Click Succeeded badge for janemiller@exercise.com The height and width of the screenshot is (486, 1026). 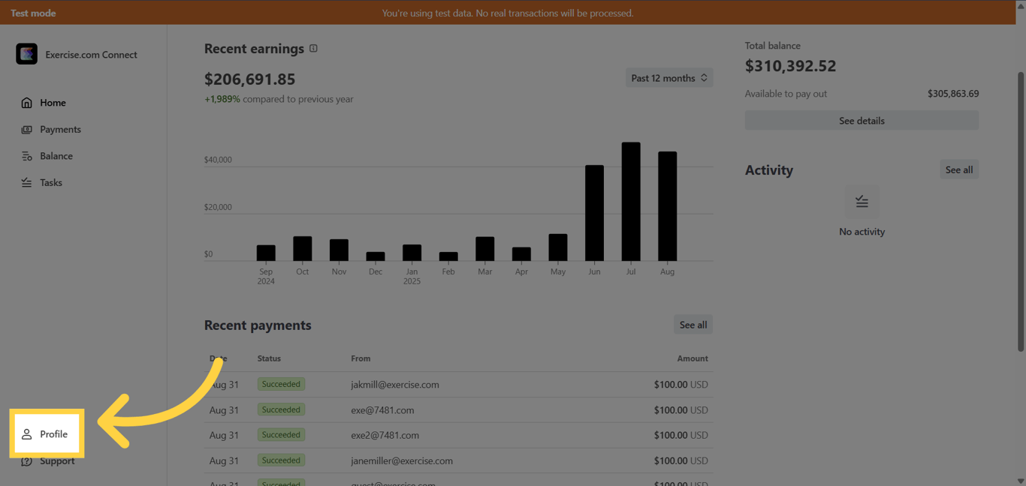pos(281,460)
